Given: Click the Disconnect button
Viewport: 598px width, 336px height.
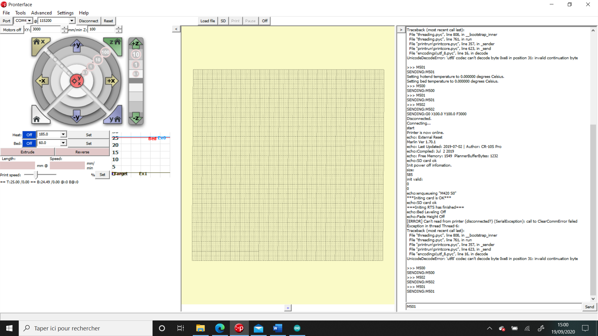Looking at the screenshot, I should (x=88, y=21).
